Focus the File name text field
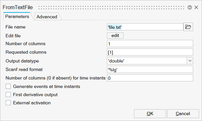Image resolution: width=202 pixels, height=121 pixels. pyautogui.click(x=145, y=27)
